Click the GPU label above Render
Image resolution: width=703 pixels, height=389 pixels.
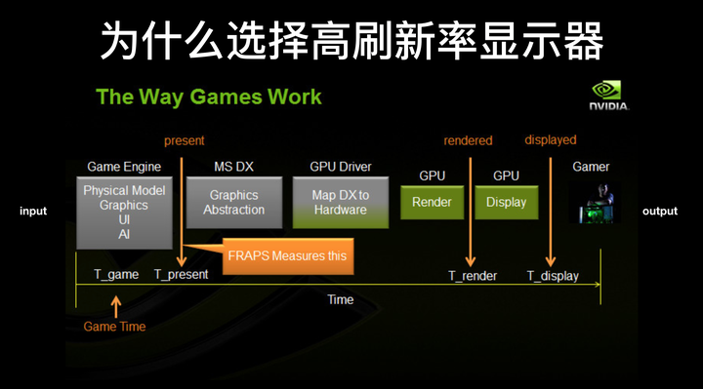(433, 175)
